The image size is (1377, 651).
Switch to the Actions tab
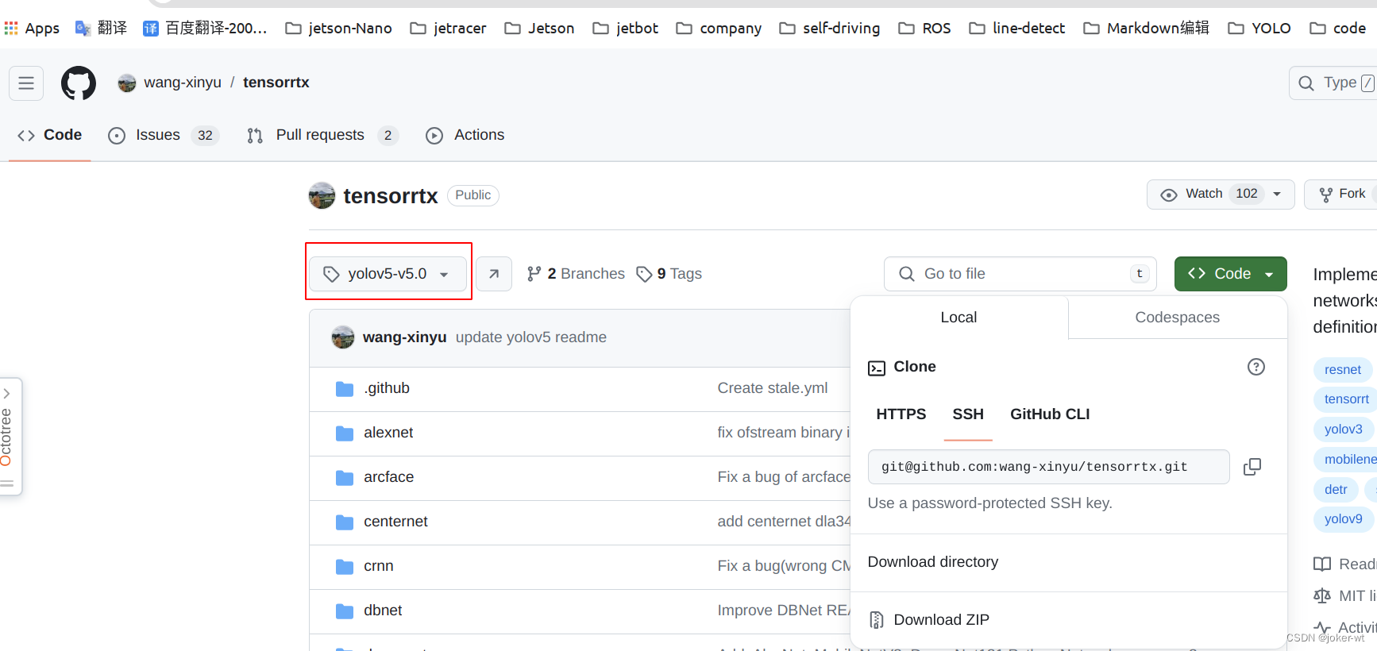point(465,135)
